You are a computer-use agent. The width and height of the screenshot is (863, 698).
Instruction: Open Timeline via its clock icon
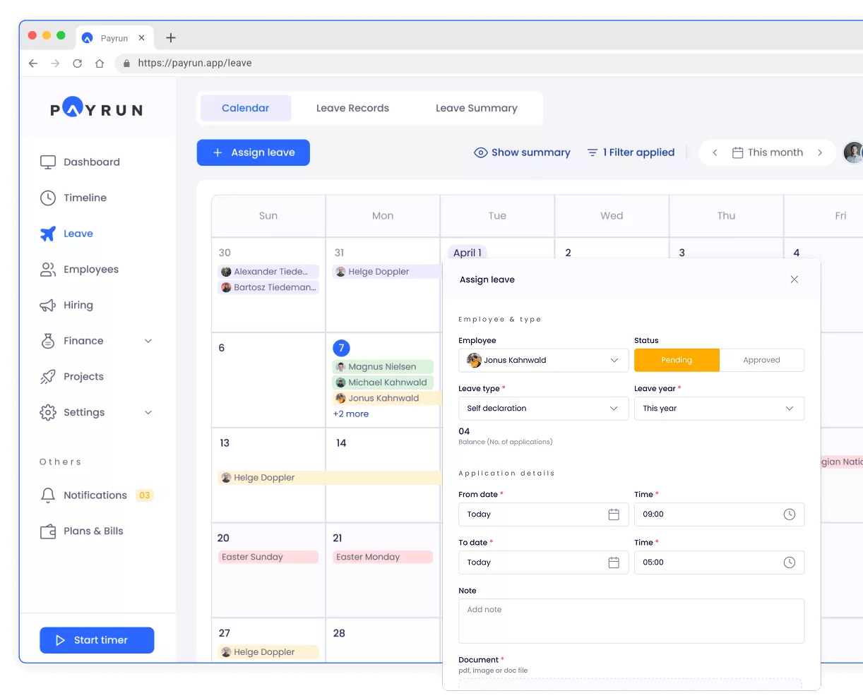[48, 198]
